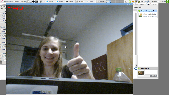Image resolution: width=169 pixels, height=95 pixels.
Task: Launch the drawing pen application icon
Action: [x=31, y=1]
